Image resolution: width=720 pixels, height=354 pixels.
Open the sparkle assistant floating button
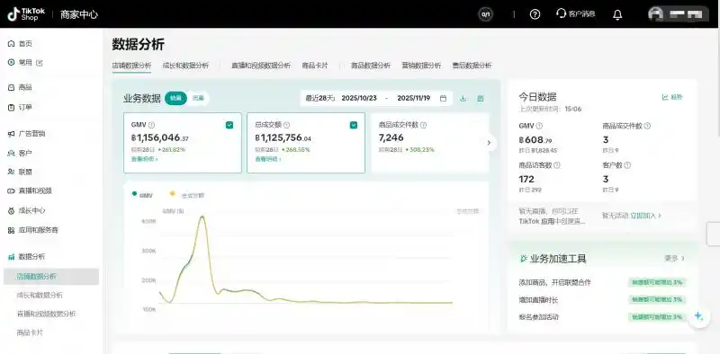[x=699, y=316]
